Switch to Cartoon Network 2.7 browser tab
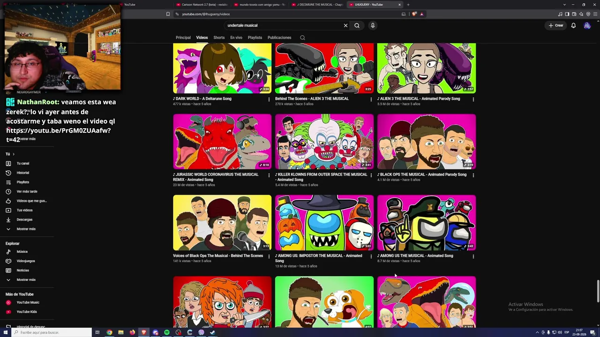600x337 pixels. pyautogui.click(x=203, y=5)
